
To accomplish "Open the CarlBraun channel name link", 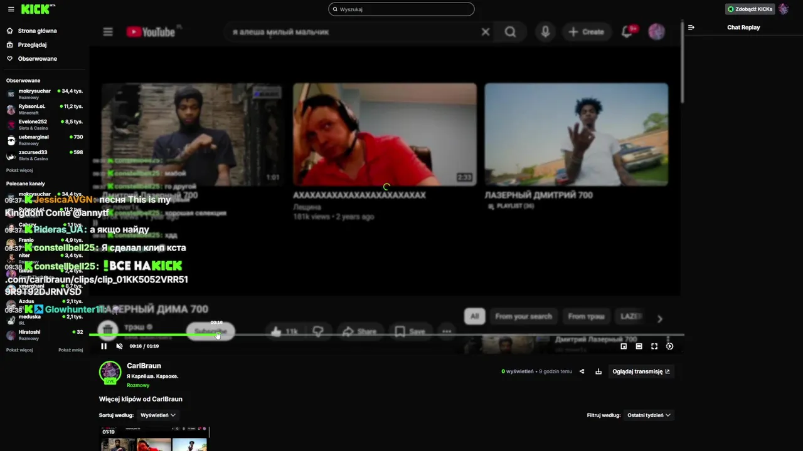I will tap(144, 366).
